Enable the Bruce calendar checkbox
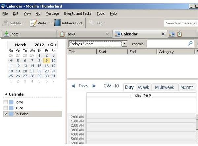 coord(6,108)
